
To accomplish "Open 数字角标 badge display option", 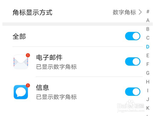I will (x=124, y=12).
